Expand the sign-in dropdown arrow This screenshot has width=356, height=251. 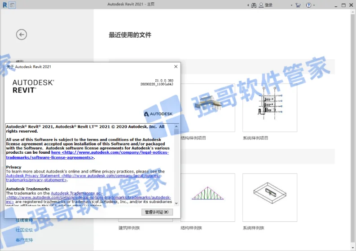[291, 5]
